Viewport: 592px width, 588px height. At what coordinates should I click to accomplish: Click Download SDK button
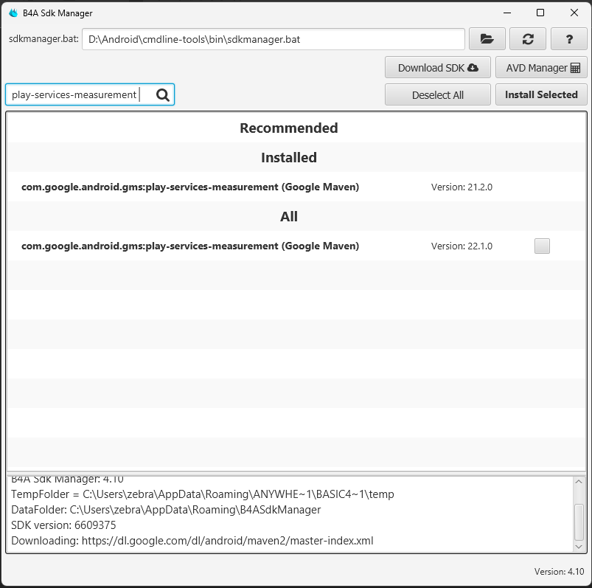click(x=438, y=68)
